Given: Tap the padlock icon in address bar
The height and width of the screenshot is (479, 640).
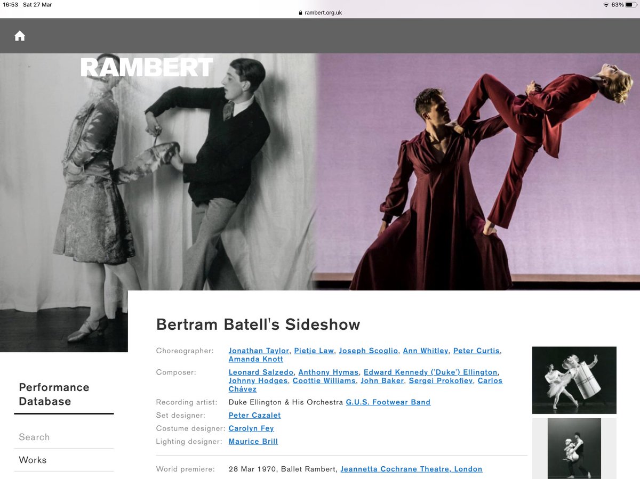Looking at the screenshot, I should click(x=301, y=13).
